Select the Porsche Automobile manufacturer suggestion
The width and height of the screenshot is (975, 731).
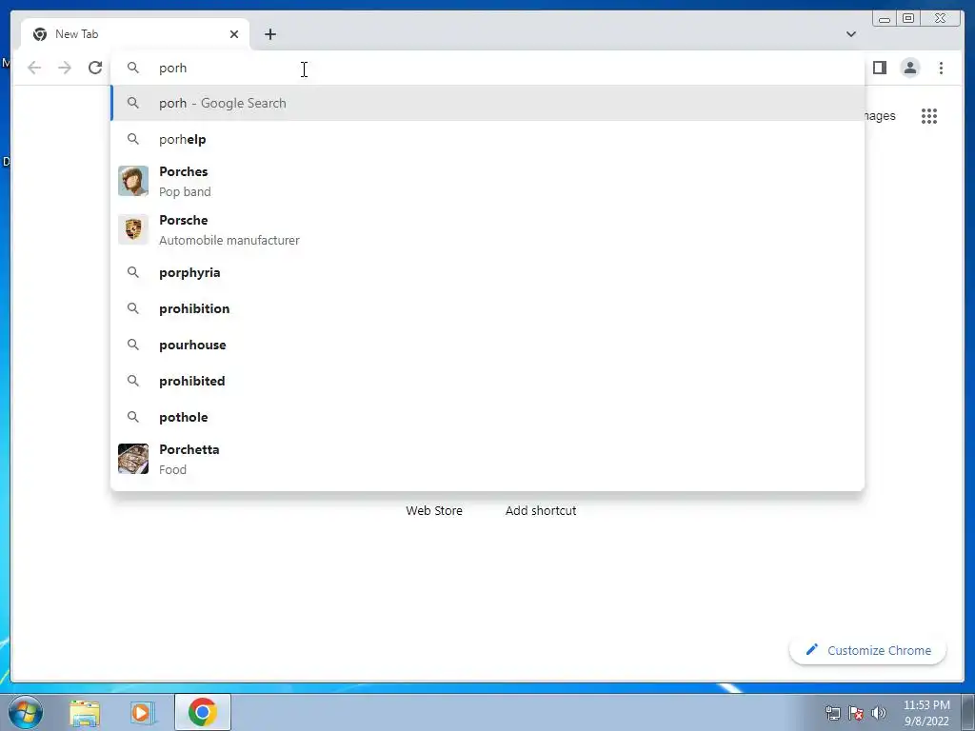coord(487,229)
